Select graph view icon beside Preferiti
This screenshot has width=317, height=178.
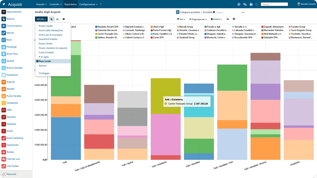[228, 19]
